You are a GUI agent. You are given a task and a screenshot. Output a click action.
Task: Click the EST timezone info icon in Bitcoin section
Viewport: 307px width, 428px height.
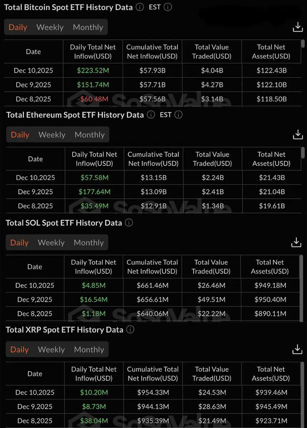pyautogui.click(x=168, y=7)
